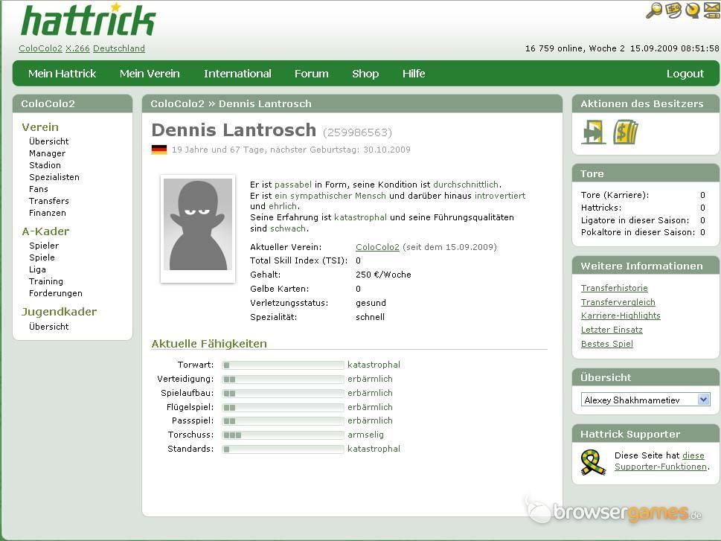The width and height of the screenshot is (721, 541).
Task: Click ColoColo2 in the breadcrumb
Action: pos(177,104)
